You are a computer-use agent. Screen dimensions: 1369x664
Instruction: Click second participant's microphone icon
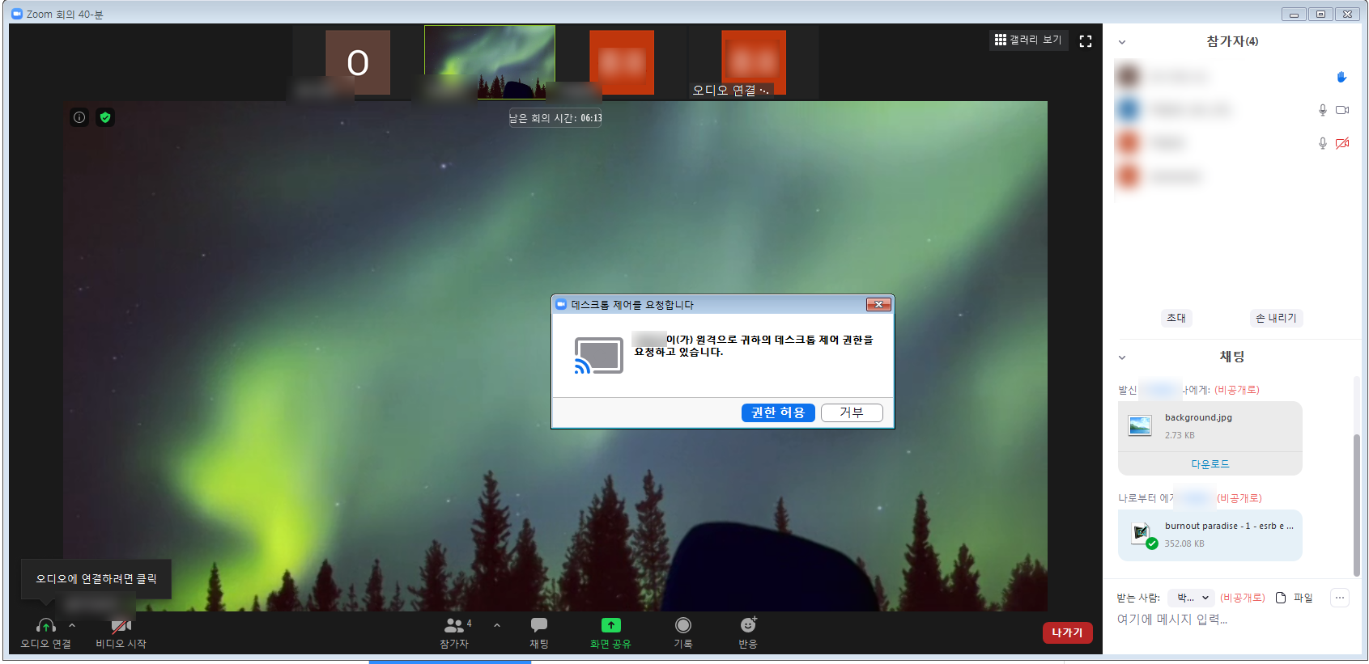1323,110
